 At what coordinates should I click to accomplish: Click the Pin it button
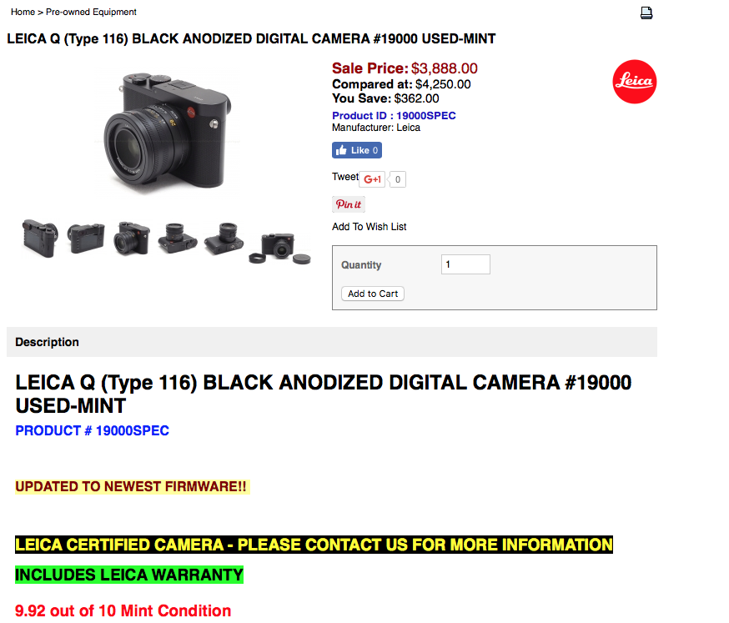pos(348,204)
